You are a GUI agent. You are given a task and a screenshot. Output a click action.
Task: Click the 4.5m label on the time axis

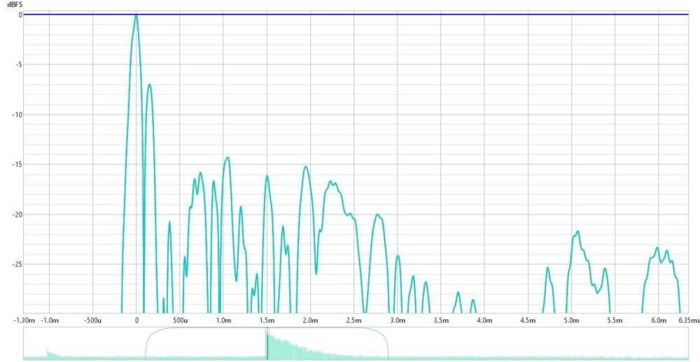pos(528,321)
